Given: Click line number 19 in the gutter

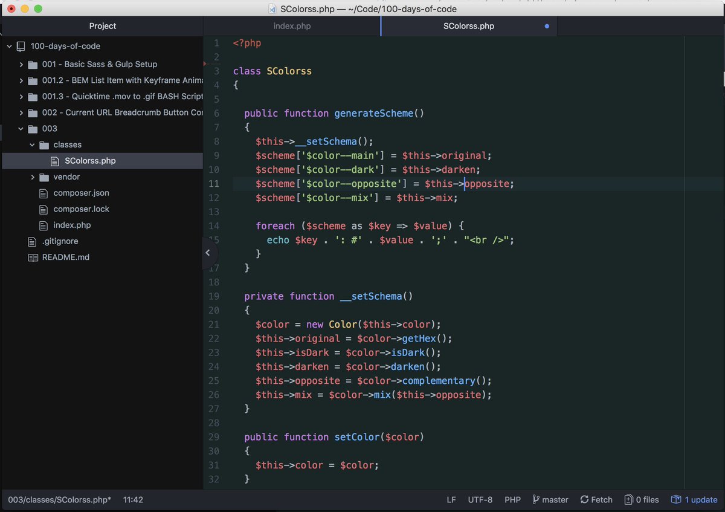Looking at the screenshot, I should [x=214, y=296].
